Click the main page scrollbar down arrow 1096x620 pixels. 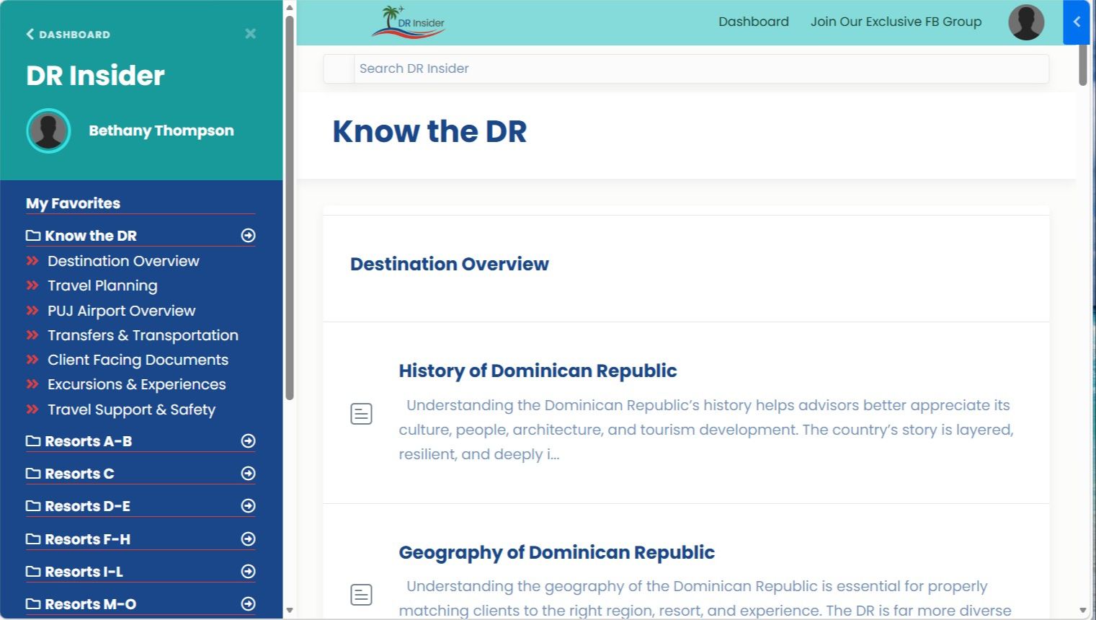1082,611
